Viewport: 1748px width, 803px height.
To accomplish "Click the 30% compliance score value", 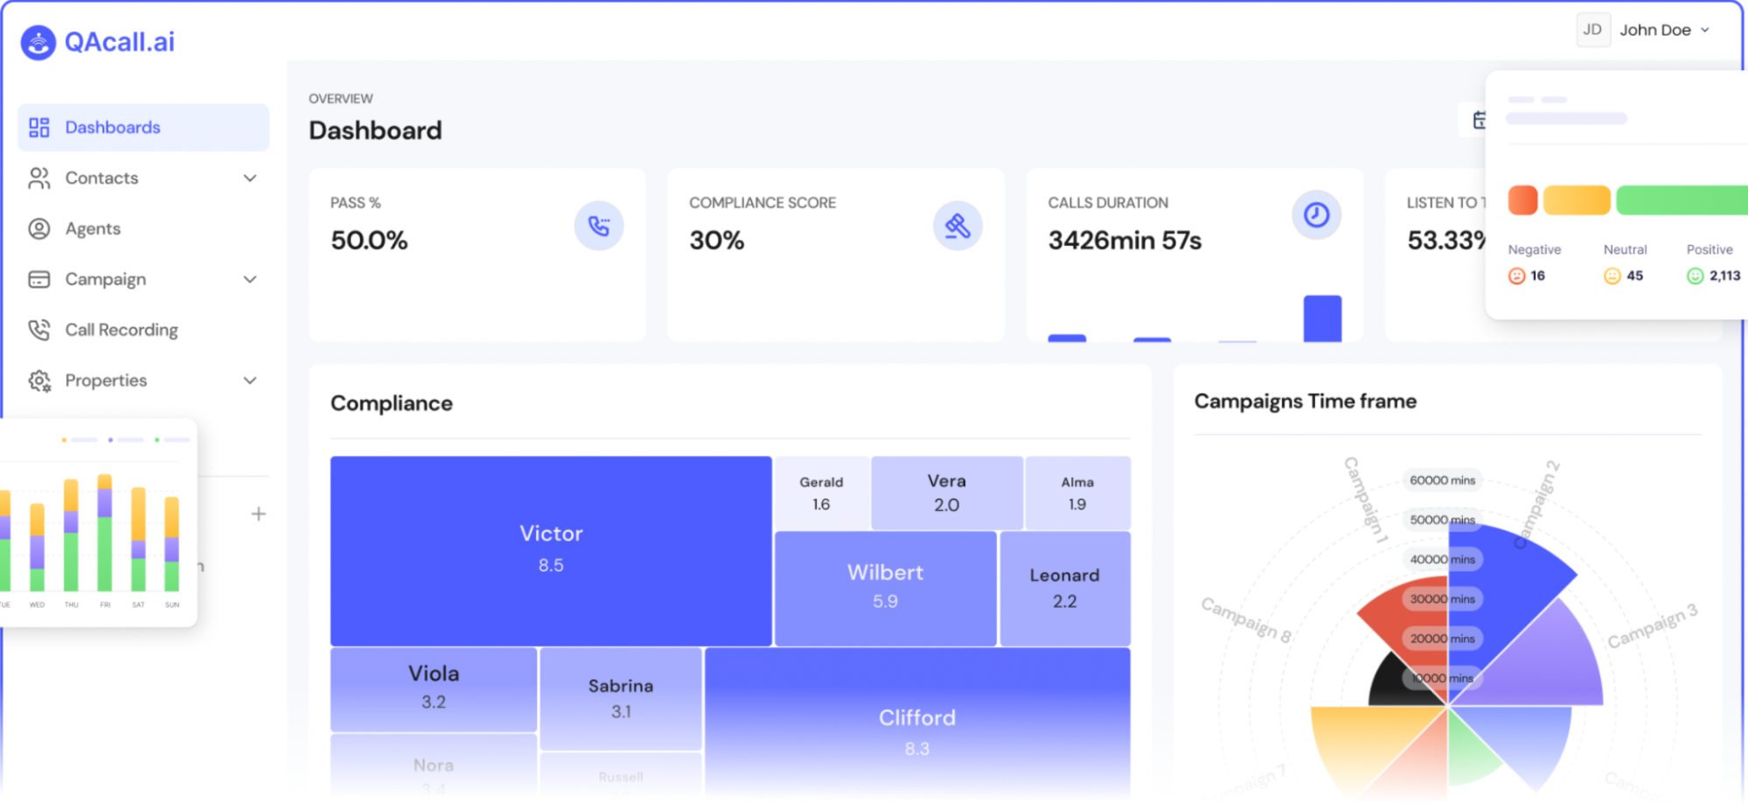I will click(x=717, y=241).
